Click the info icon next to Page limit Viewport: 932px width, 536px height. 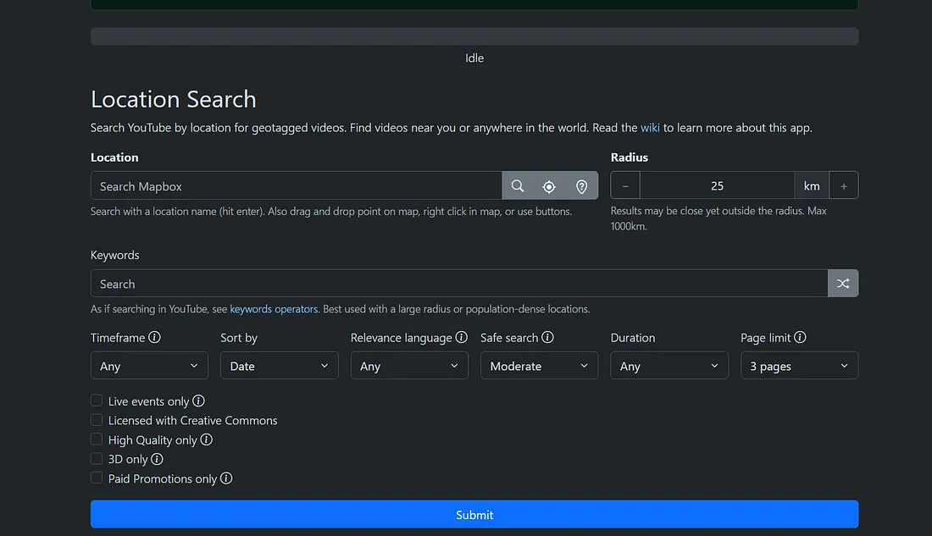pos(800,337)
